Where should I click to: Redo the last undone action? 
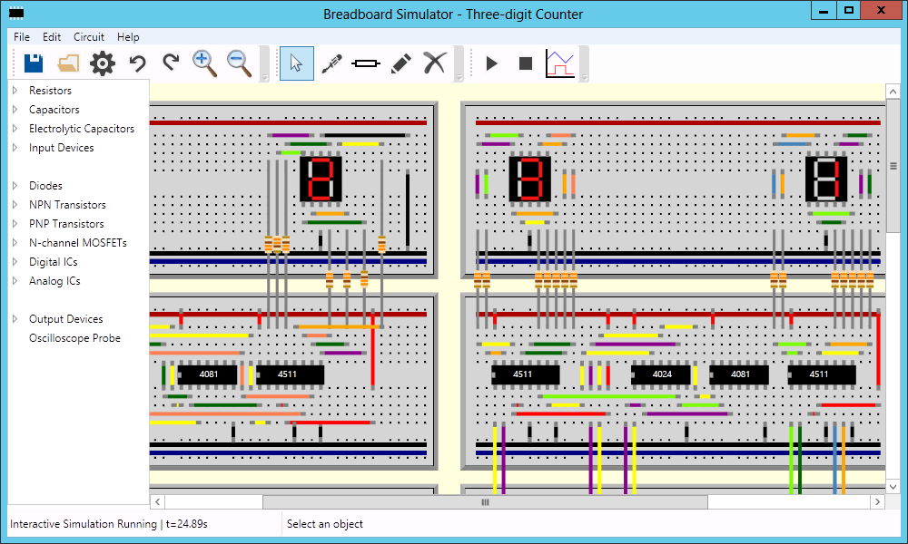point(171,63)
